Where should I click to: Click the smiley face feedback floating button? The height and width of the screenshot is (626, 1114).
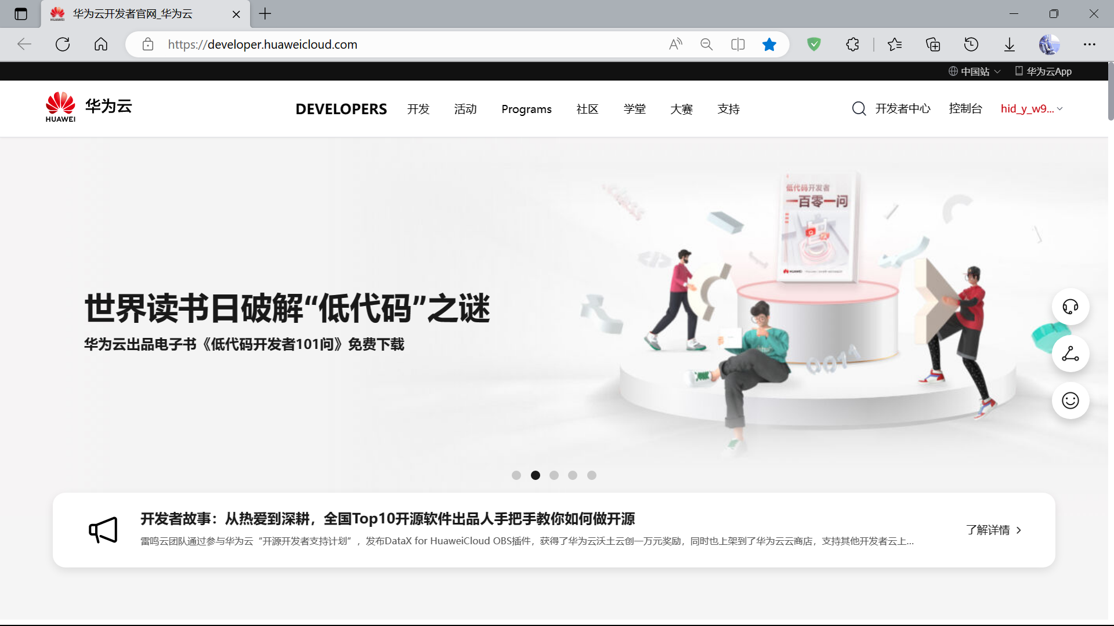pos(1070,401)
